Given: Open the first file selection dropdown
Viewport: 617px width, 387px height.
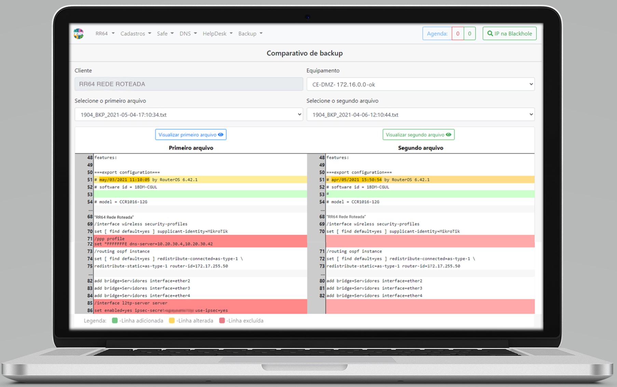Looking at the screenshot, I should (189, 115).
